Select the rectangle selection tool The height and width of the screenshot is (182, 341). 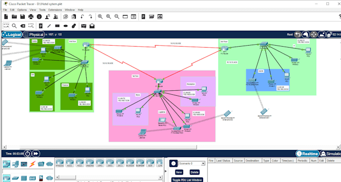6,26
